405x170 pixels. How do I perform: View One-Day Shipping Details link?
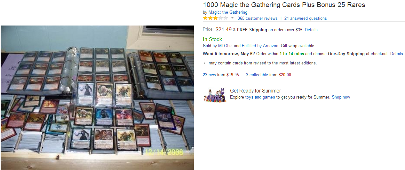coord(396,54)
